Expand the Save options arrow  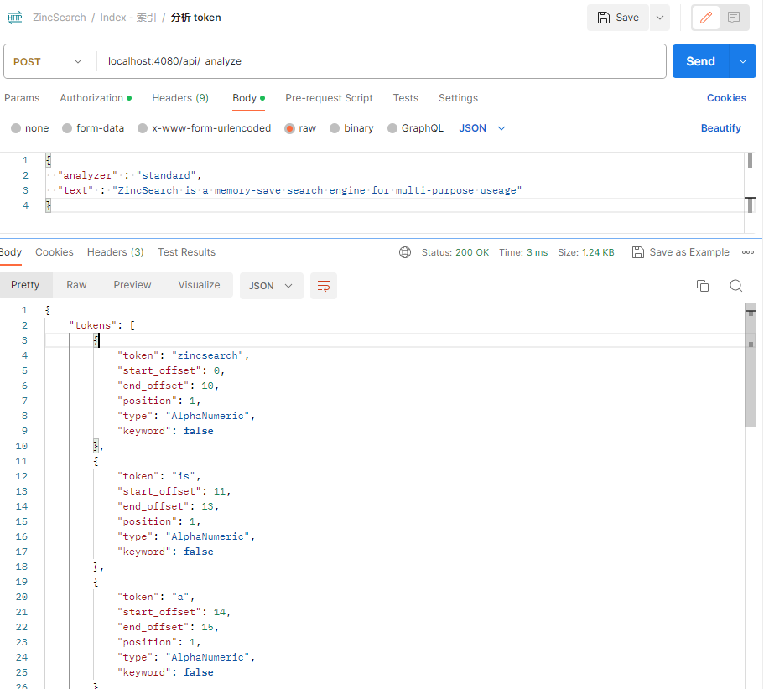pos(660,18)
